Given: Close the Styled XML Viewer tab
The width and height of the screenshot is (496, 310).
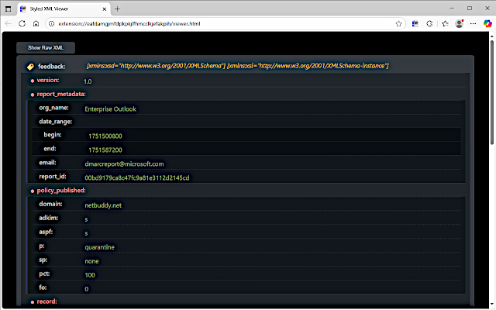Looking at the screenshot, I should click(x=105, y=9).
